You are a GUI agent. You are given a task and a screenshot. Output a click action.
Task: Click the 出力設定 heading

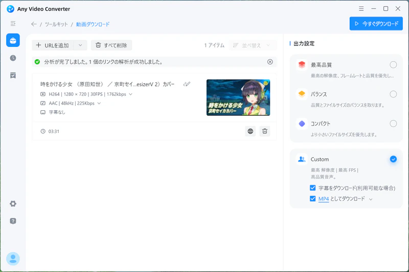[x=304, y=43]
